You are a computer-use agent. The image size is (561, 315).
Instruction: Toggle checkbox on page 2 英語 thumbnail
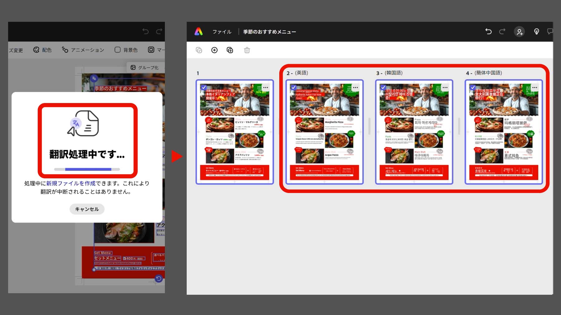point(293,87)
